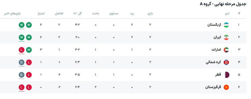This screenshot has width=251, height=99.
Task: Click the North Korea flag icon
Action: [226, 62]
